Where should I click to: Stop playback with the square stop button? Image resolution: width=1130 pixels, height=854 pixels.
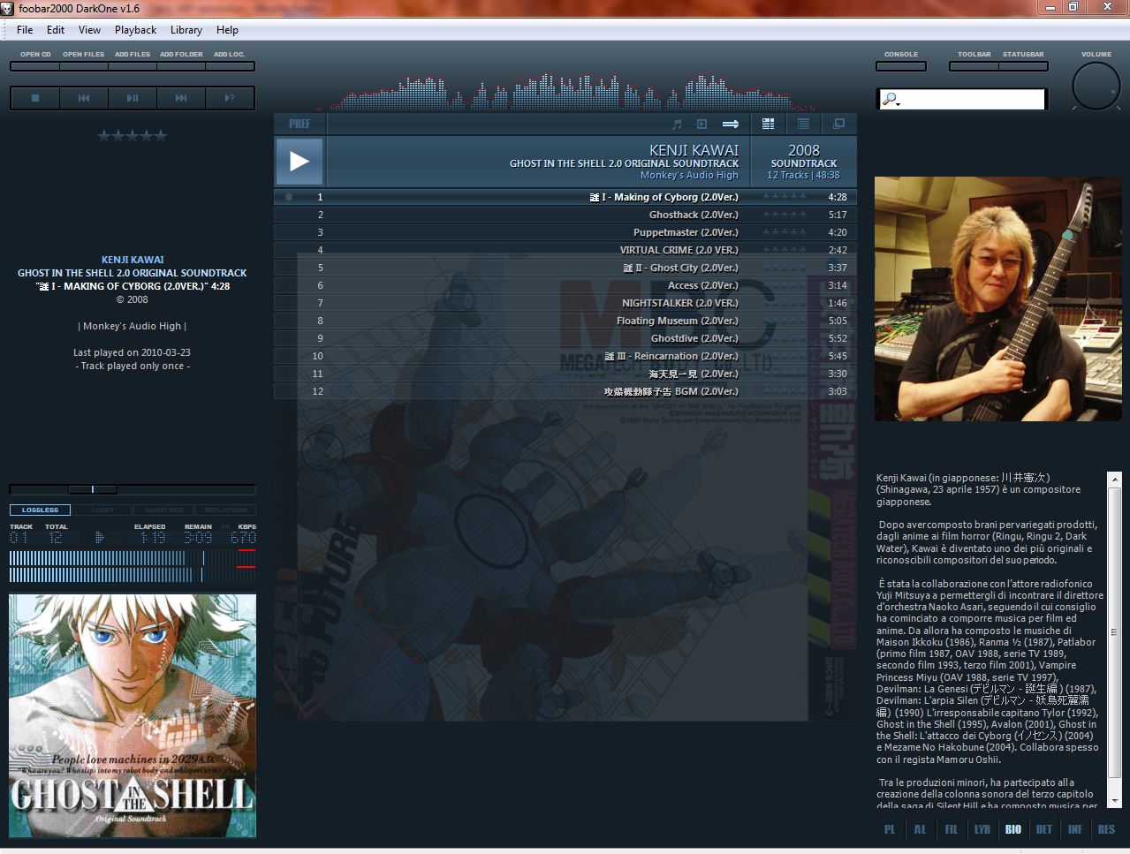coord(35,98)
